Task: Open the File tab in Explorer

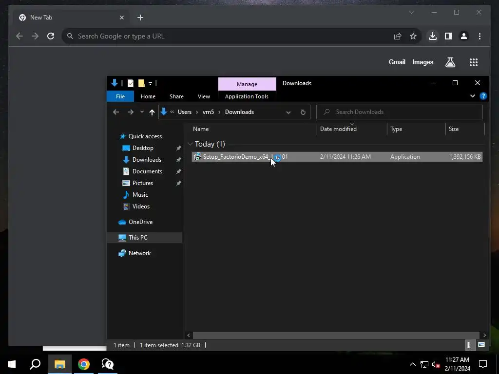Action: click(120, 96)
